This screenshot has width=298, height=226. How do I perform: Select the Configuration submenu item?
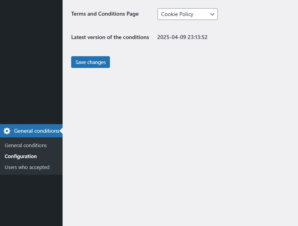coord(21,157)
